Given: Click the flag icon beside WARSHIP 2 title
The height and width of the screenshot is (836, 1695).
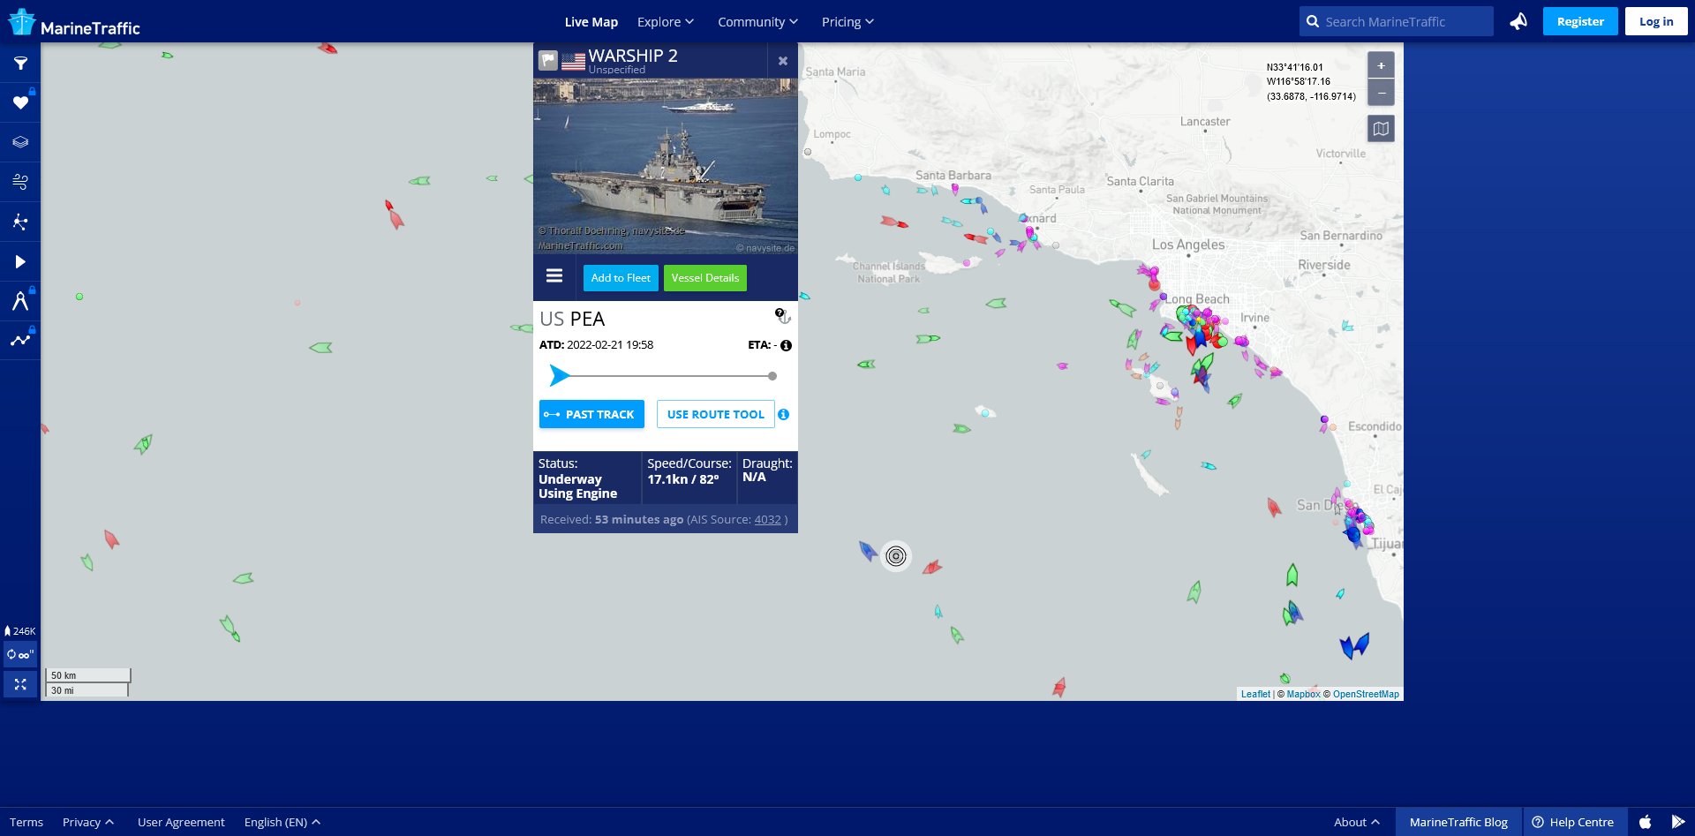Looking at the screenshot, I should [x=548, y=60].
